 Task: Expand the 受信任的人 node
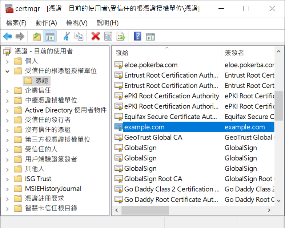(7, 150)
